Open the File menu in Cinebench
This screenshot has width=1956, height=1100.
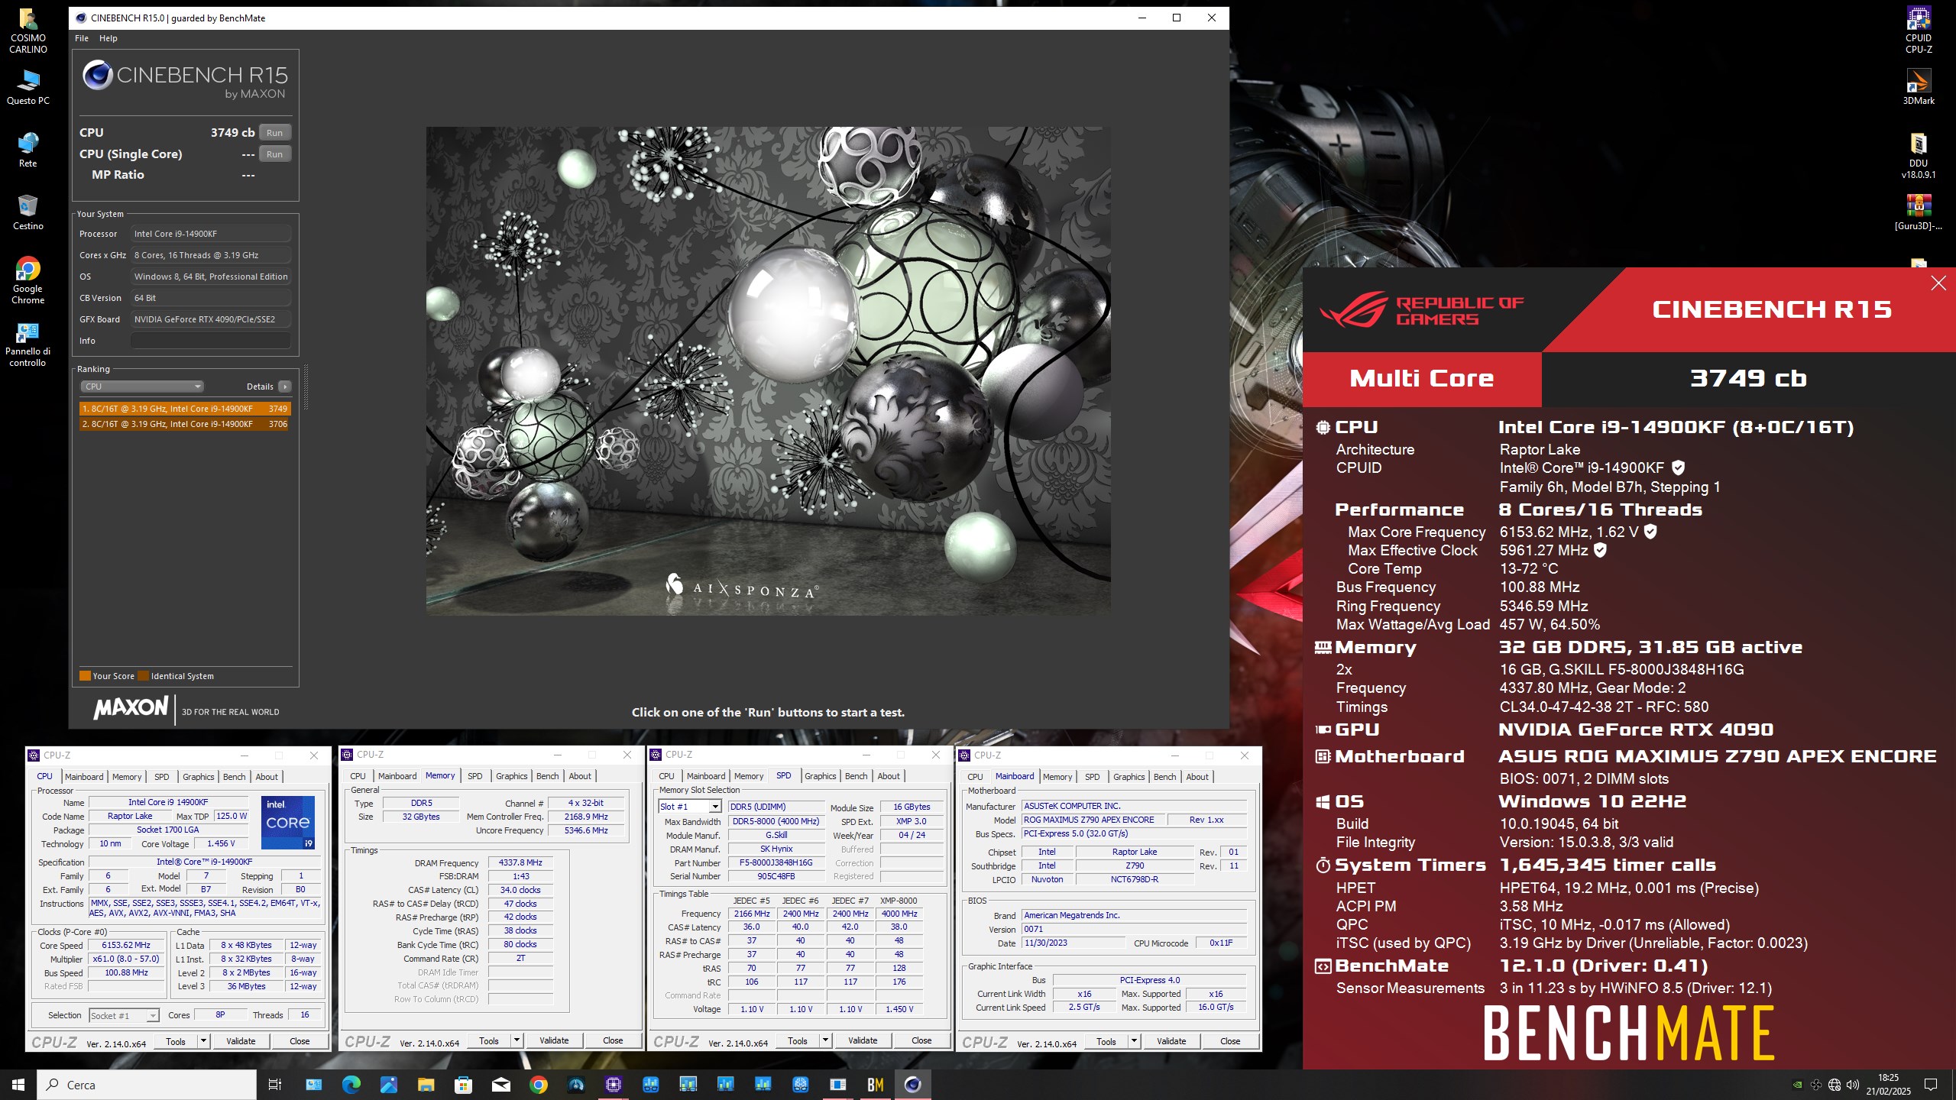click(82, 38)
